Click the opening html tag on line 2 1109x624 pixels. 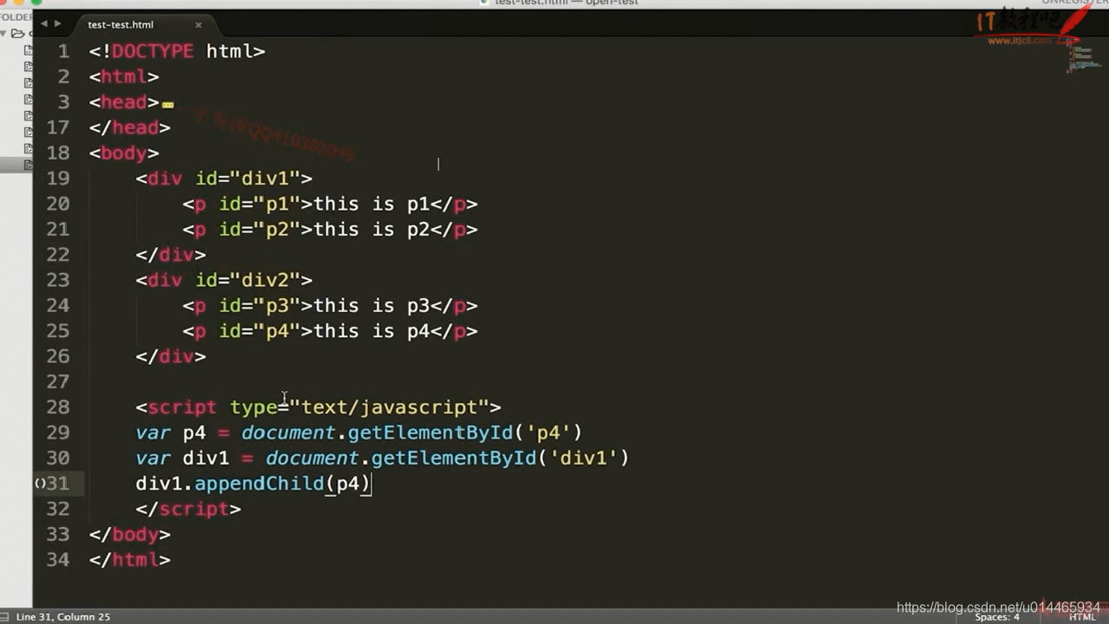click(124, 76)
